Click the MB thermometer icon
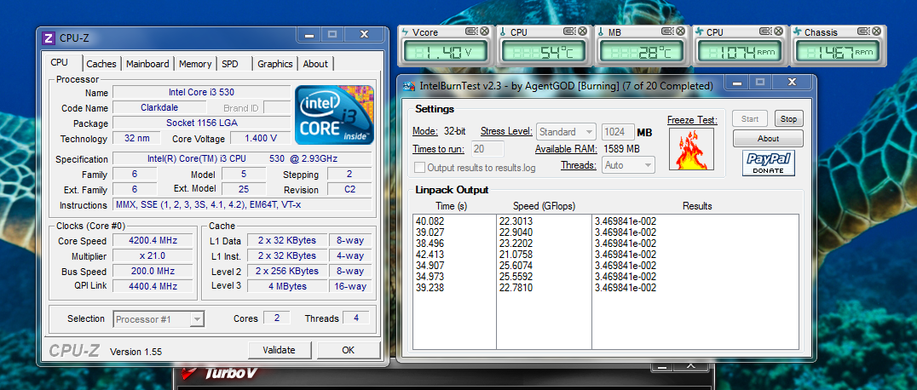This screenshot has width=917, height=390. [601, 32]
